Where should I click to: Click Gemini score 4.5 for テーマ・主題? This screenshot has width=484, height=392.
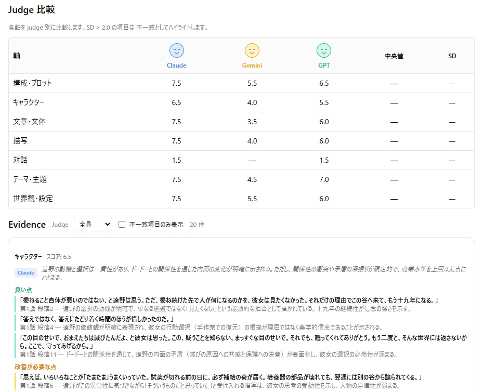point(252,179)
